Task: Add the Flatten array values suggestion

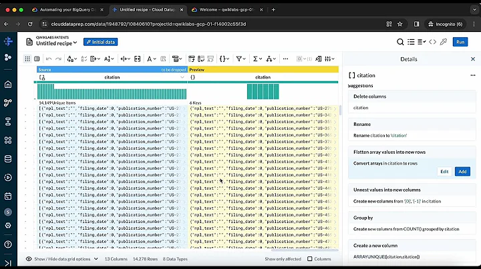Action: coord(462,172)
